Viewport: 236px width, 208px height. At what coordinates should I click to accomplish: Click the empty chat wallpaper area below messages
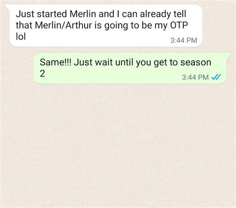(118, 145)
